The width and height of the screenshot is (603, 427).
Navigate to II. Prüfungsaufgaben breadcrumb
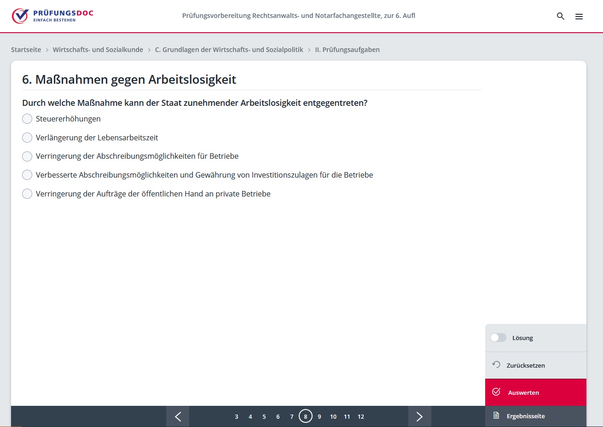coord(347,50)
